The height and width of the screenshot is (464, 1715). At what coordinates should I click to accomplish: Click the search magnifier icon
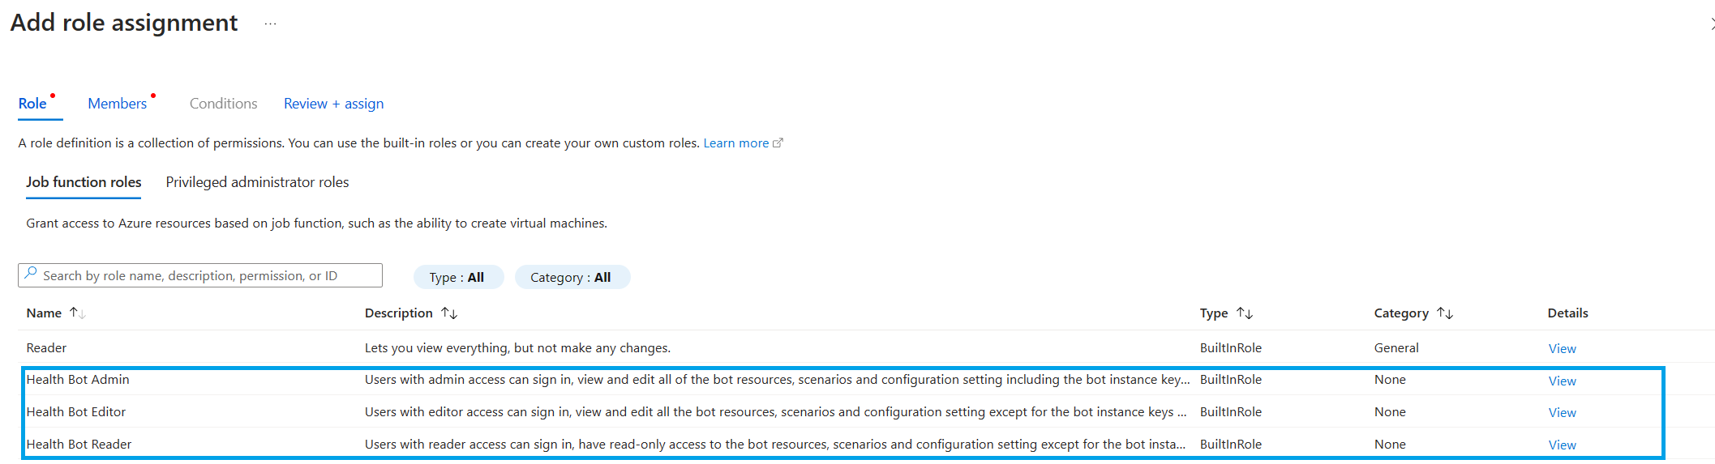pos(31,274)
